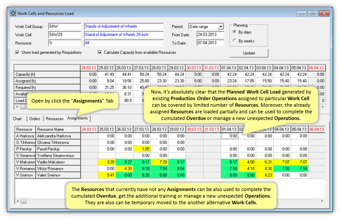This screenshot has height=219, width=340.
Task: Click the Resource % filter field
Action: pyautogui.click(x=65, y=43)
